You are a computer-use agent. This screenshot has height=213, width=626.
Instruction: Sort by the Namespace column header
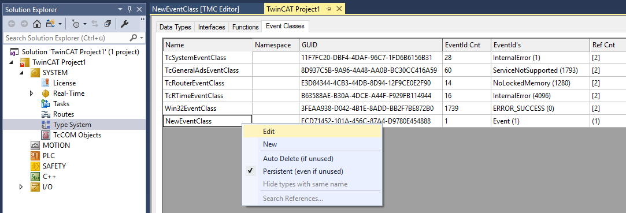coord(276,45)
